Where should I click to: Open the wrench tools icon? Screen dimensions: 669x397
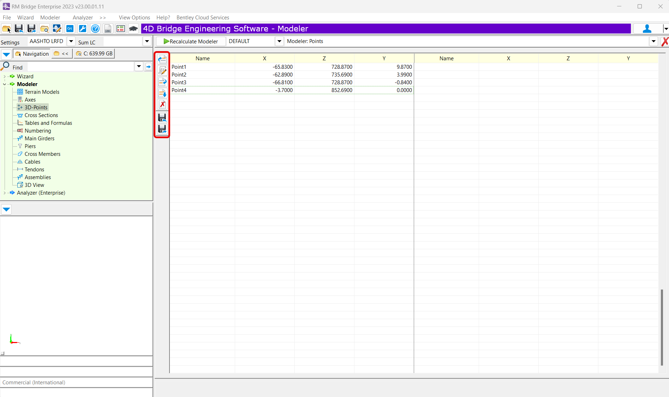coord(83,29)
